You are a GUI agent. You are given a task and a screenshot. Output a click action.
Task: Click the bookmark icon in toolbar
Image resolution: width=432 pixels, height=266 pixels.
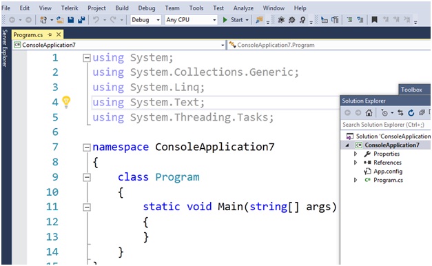coord(374,20)
